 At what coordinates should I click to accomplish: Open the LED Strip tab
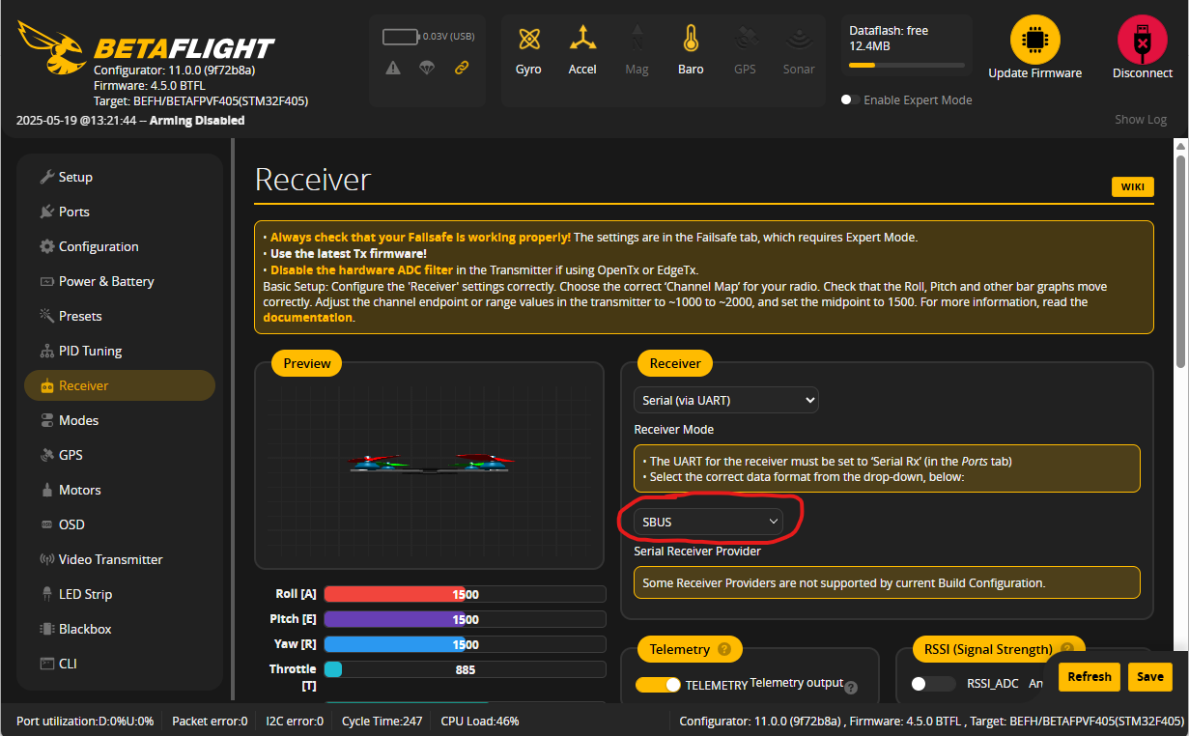[x=120, y=594]
